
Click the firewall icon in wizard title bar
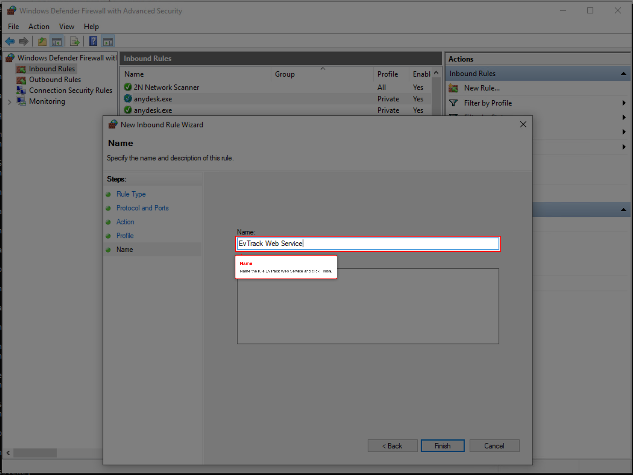tap(113, 124)
